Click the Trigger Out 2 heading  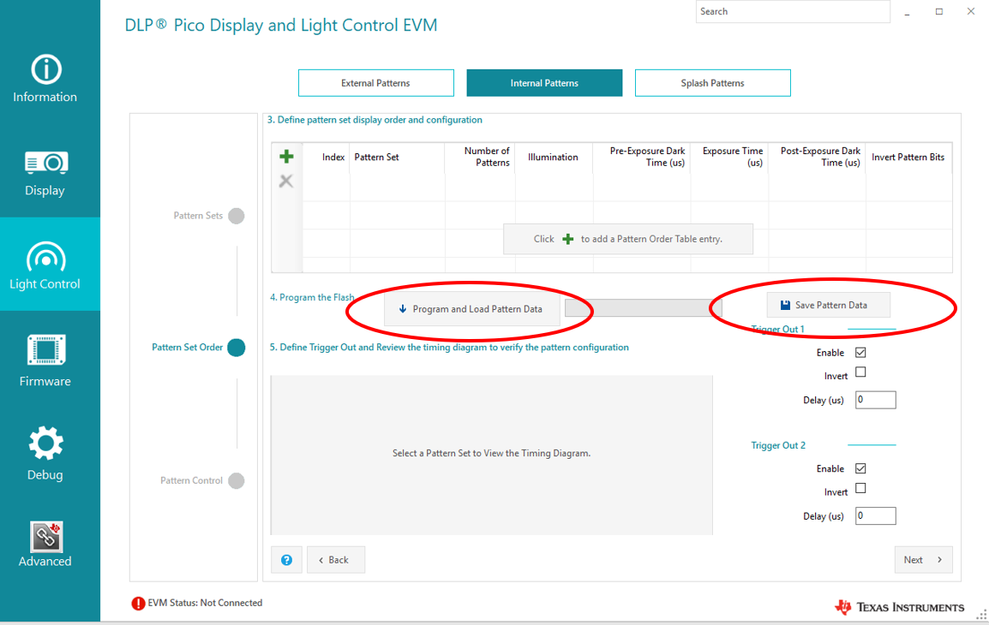coord(778,445)
